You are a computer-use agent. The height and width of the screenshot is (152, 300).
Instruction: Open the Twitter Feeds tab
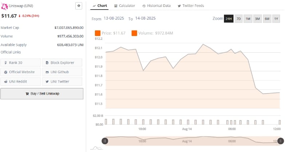(x=191, y=6)
